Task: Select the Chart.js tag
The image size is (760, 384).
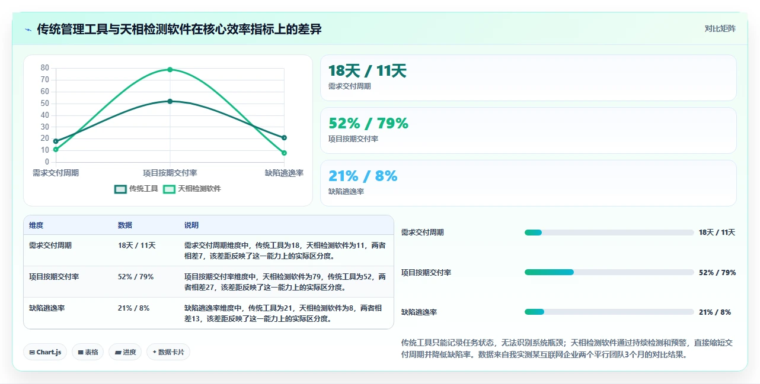Action: click(x=46, y=352)
